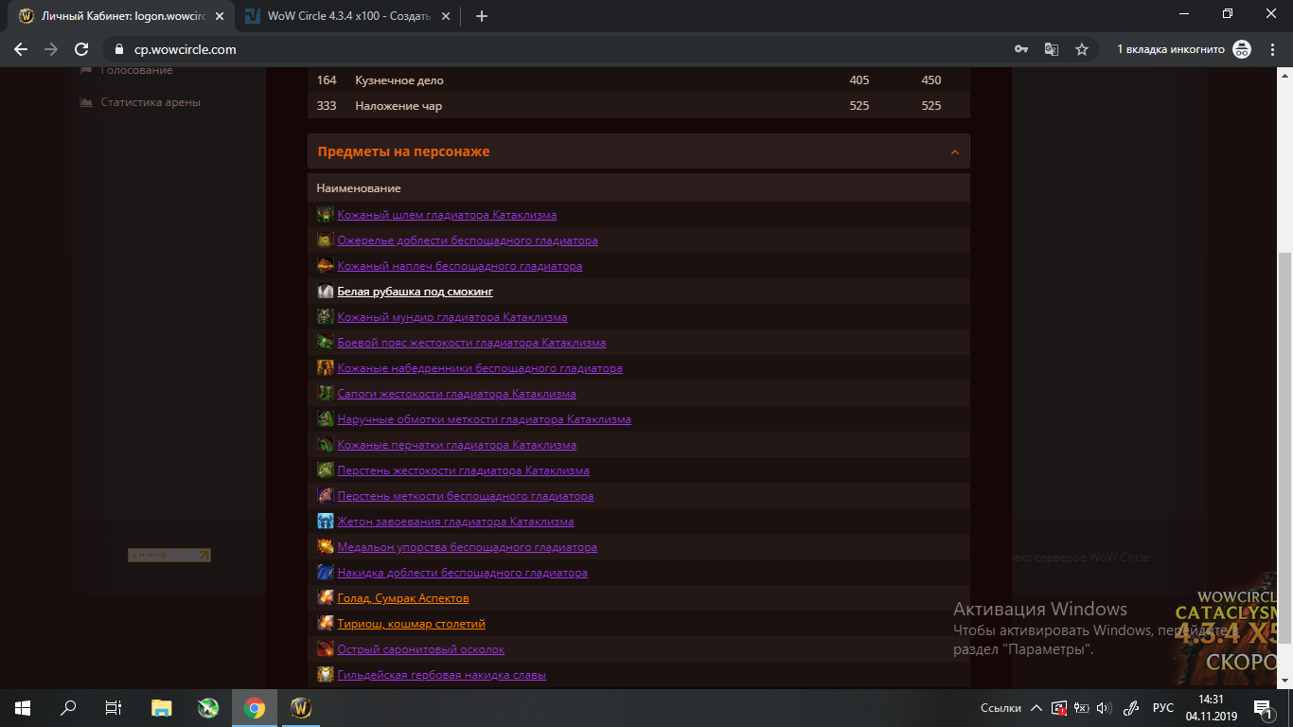Click the Накидка доблести беспощадного гладиатора icon

tap(325, 573)
